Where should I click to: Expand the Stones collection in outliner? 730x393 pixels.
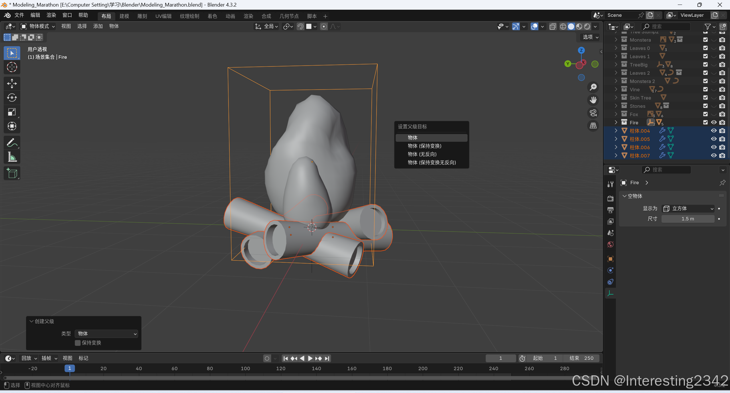[x=616, y=106]
